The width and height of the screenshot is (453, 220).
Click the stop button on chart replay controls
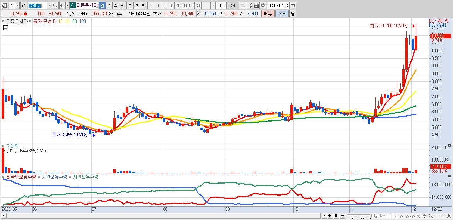[x=336, y=216]
